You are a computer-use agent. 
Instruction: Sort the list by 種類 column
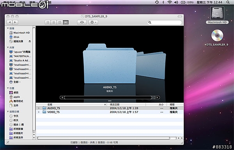[x=175, y=104]
